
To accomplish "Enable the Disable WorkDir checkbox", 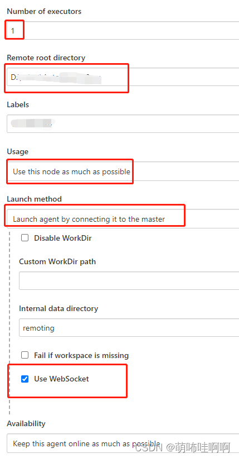I will [x=25, y=238].
